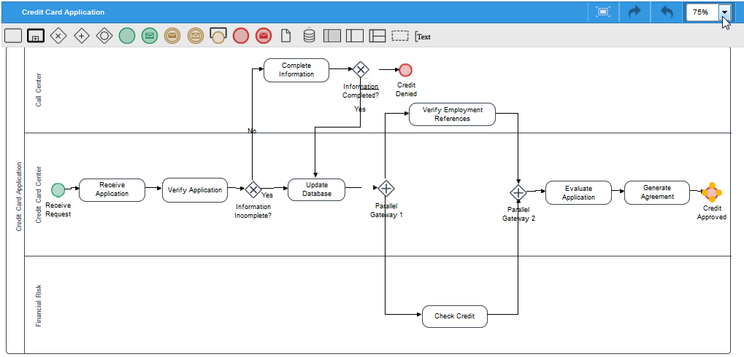Select the Data Object page icon

(x=286, y=36)
